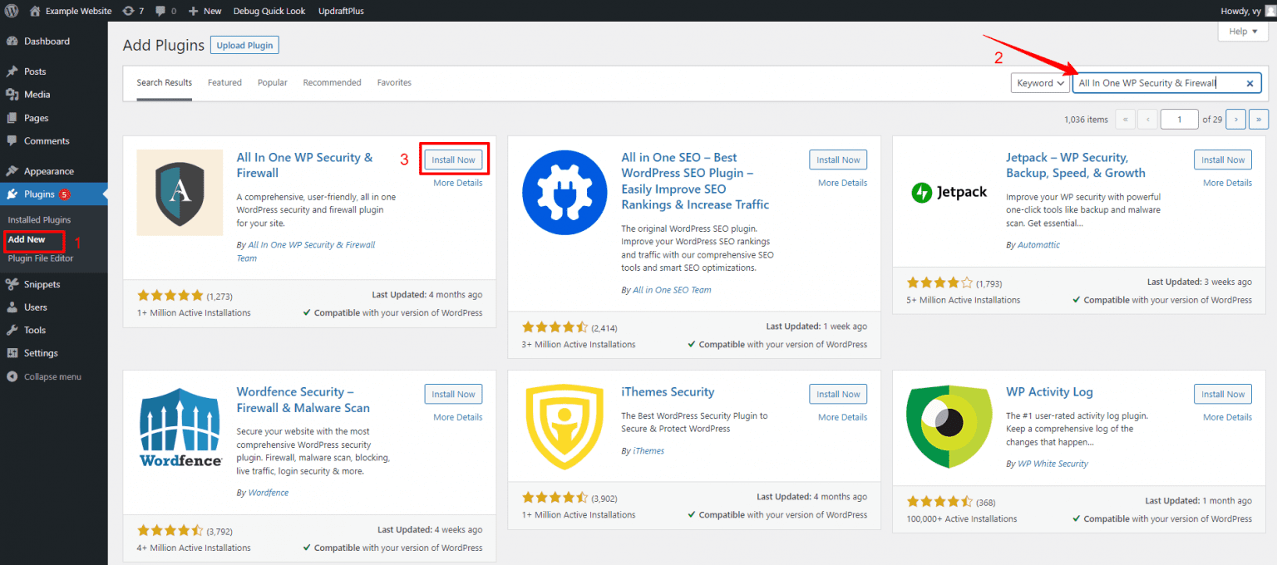This screenshot has height=565, width=1277.
Task: View More Details for Wordfence Security
Action: (457, 417)
